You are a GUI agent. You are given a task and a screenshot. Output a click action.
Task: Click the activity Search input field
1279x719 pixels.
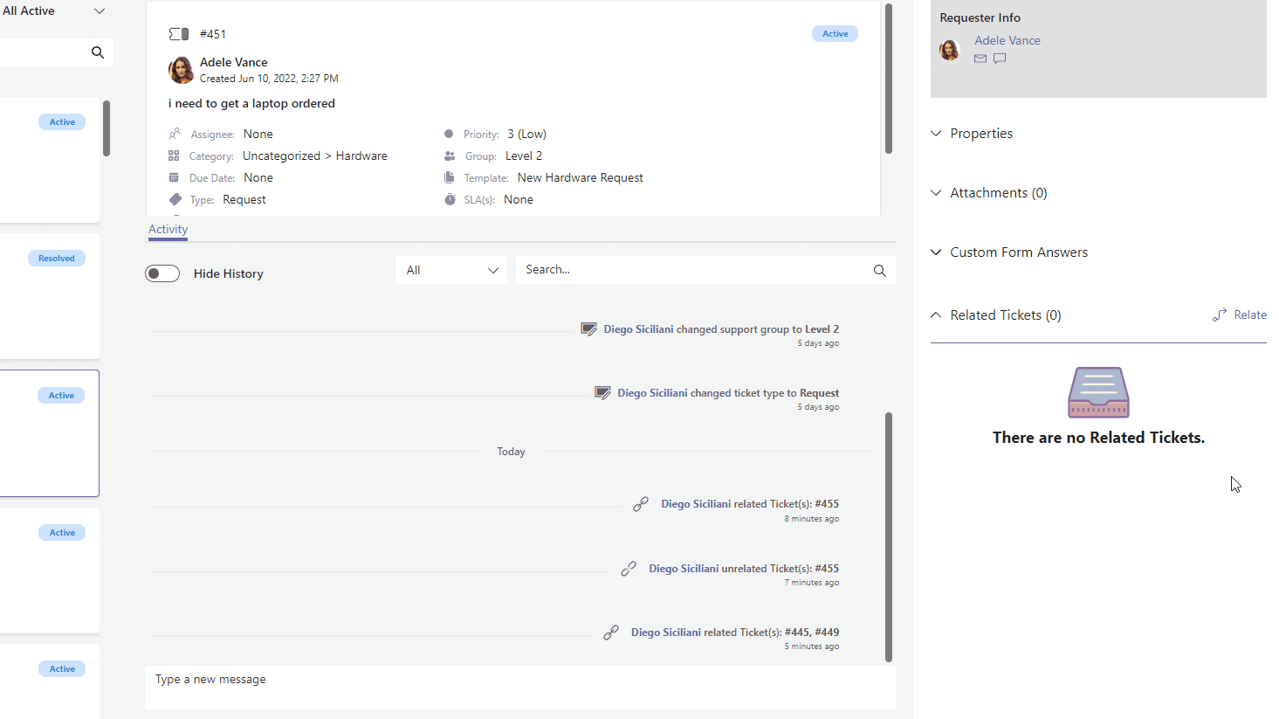point(690,270)
